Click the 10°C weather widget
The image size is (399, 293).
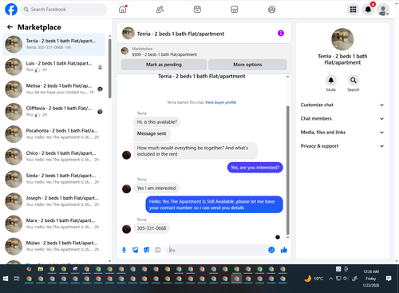click(x=314, y=279)
